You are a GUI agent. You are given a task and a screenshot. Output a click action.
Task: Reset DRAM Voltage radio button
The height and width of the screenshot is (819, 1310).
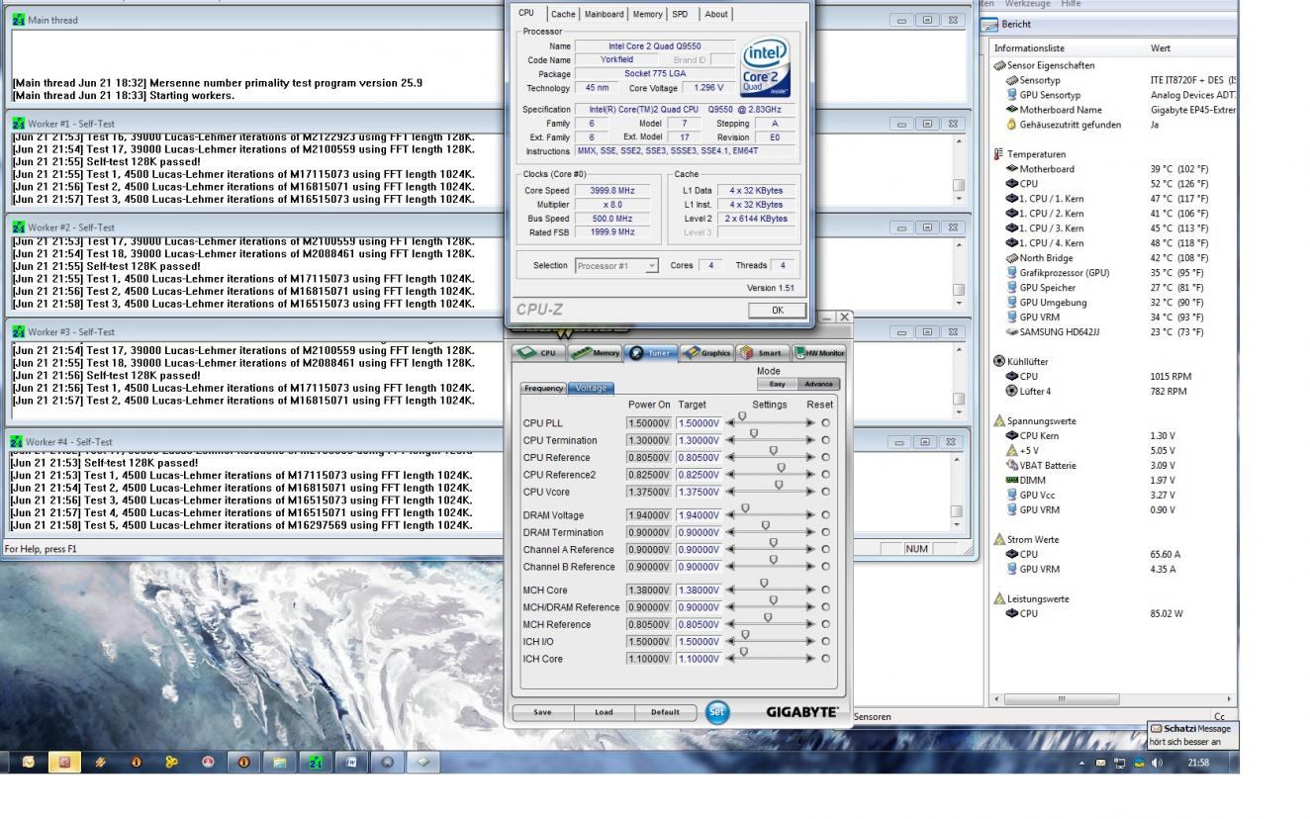point(826,515)
